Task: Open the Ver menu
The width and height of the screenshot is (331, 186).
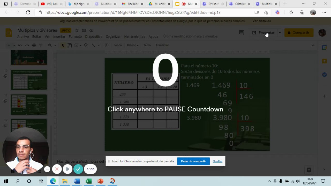Action: (47, 37)
